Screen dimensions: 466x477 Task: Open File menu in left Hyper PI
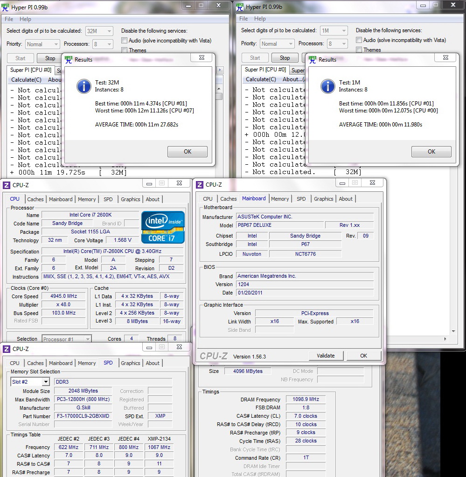click(x=9, y=19)
